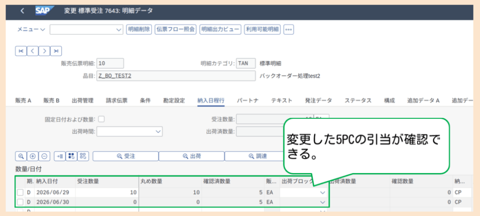The width and height of the screenshot is (480, 216).
Task: Click the magnifier details icon above table
Action: 21,156
